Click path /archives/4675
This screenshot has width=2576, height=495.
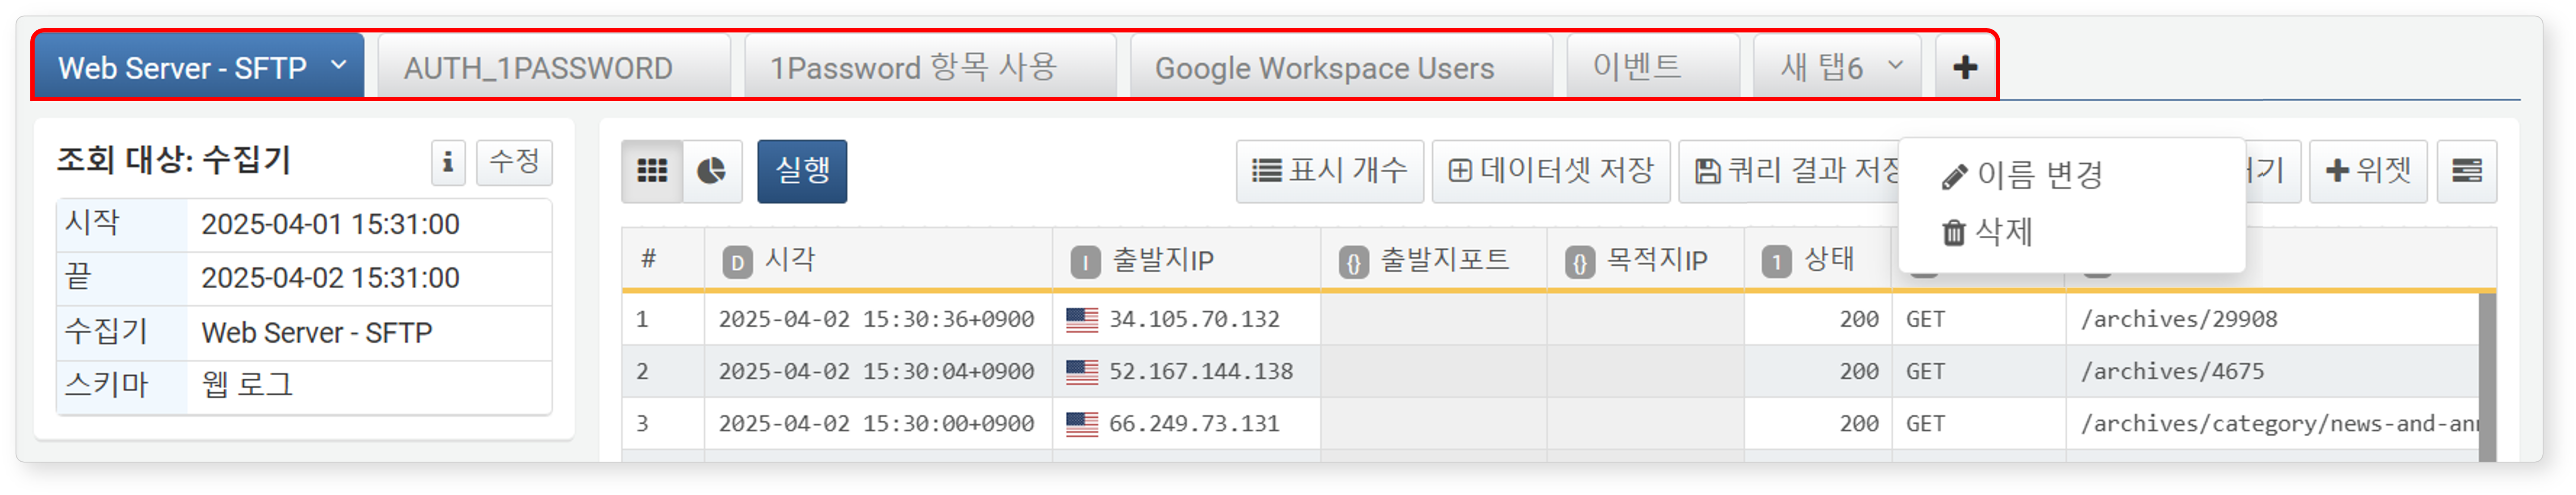[x=2172, y=371]
